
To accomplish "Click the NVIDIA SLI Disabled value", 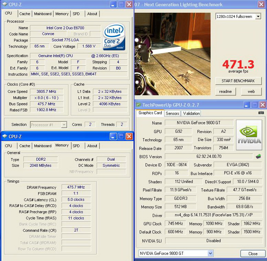I will 214,241.
